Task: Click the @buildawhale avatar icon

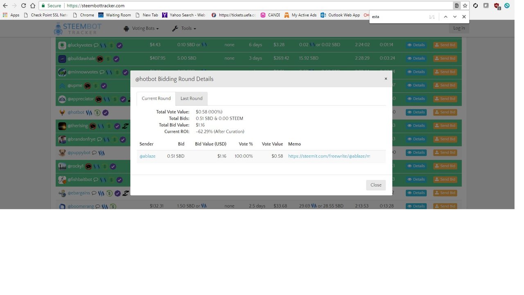Action: 62,59
